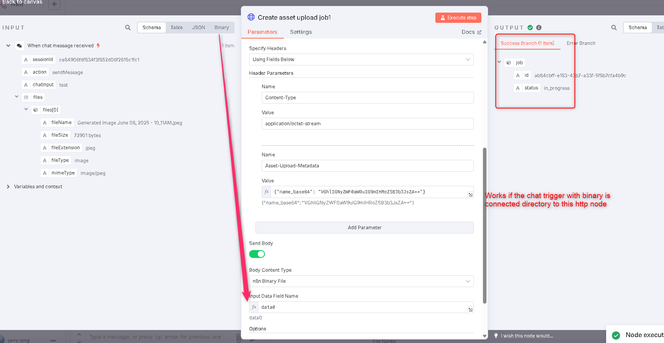Open expression editor for Input Data Field Name
The width and height of the screenshot is (664, 343).
[x=470, y=310]
